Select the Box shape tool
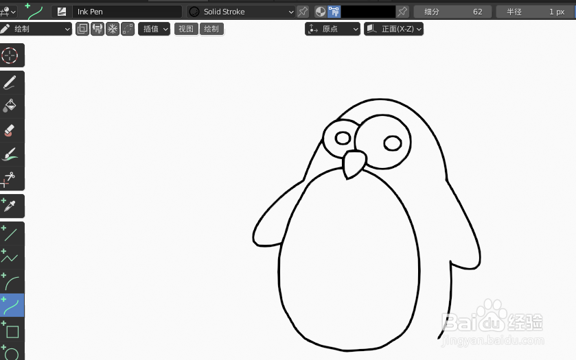The height and width of the screenshot is (360, 576). pos(10,330)
